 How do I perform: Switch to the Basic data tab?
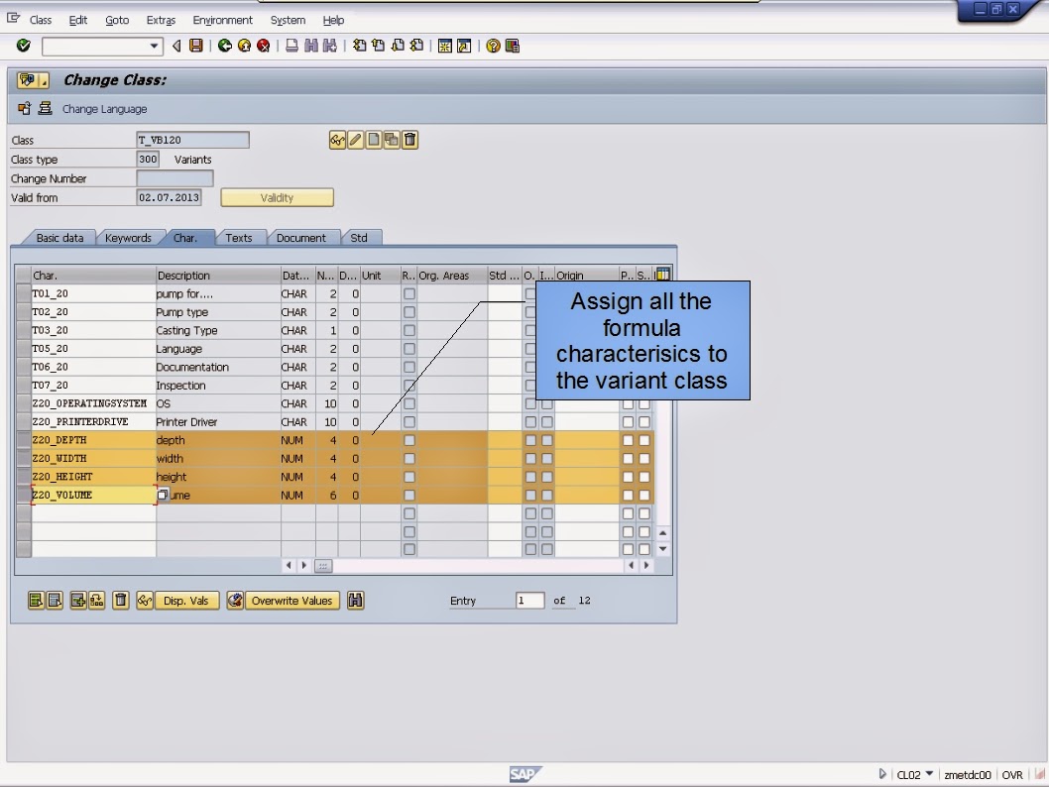coord(59,238)
